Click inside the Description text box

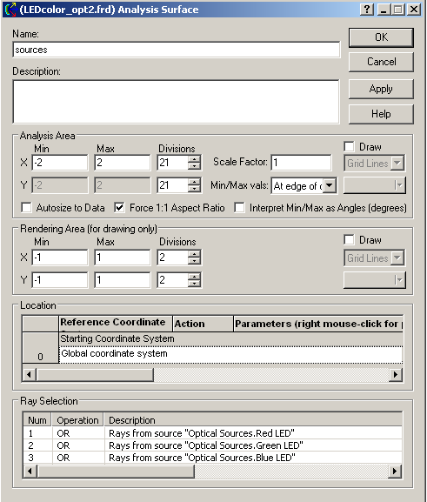click(176, 102)
